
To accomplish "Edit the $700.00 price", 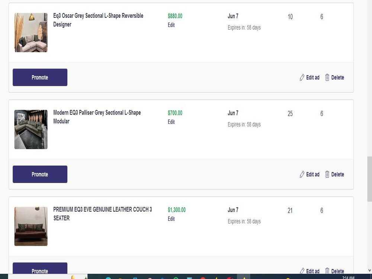I will (x=171, y=122).
